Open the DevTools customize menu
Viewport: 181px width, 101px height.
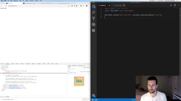(x=87, y=64)
